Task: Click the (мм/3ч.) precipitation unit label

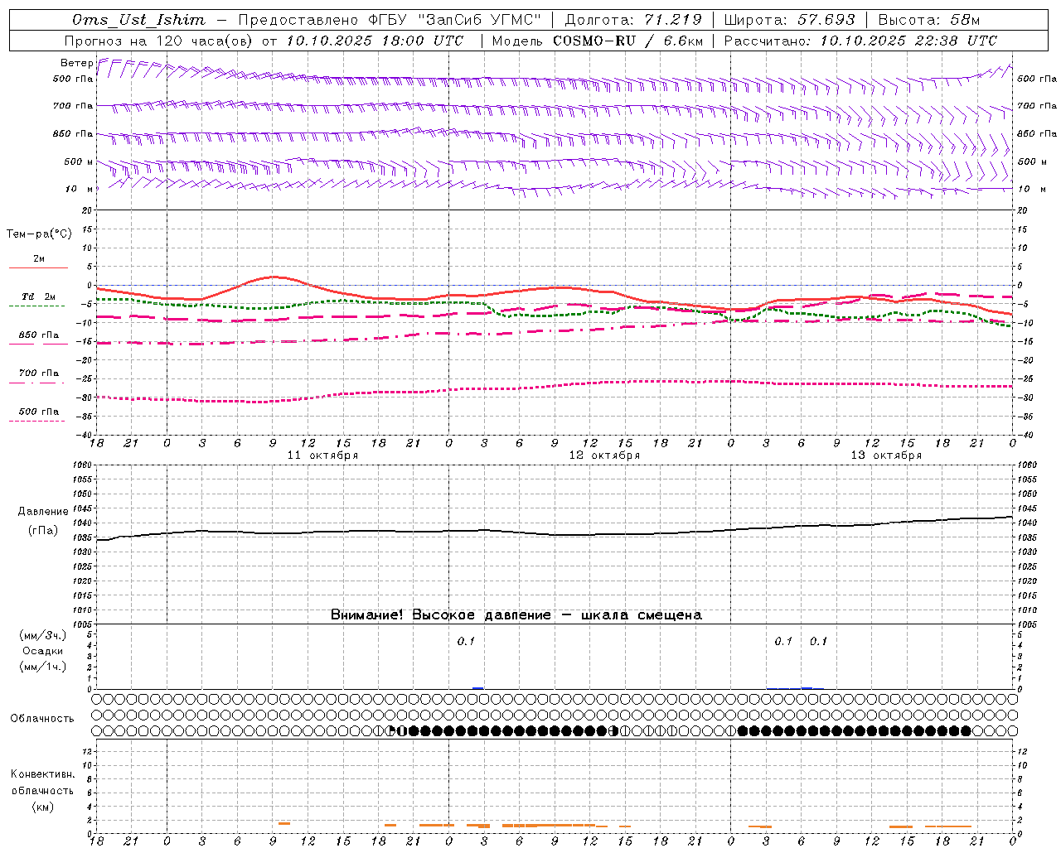Action: click(x=43, y=635)
